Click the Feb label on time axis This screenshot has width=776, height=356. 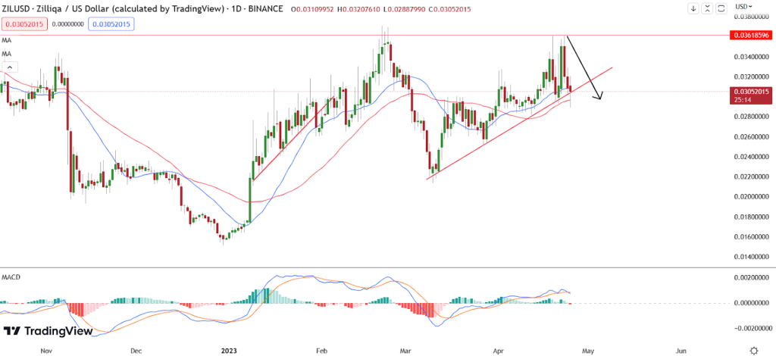click(321, 351)
